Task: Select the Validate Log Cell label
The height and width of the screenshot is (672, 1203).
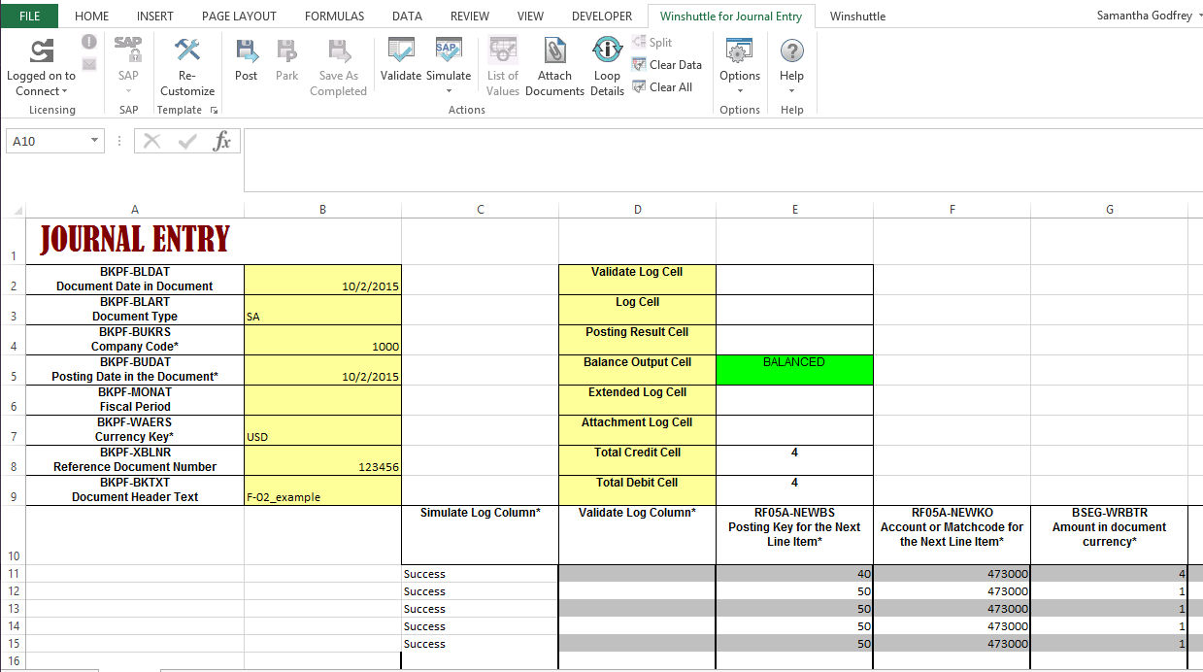Action: click(637, 280)
